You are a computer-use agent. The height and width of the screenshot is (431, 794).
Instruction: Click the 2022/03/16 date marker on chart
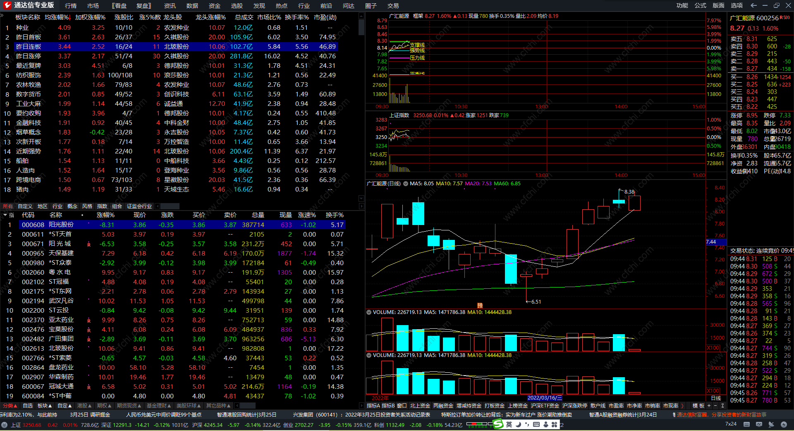(545, 398)
